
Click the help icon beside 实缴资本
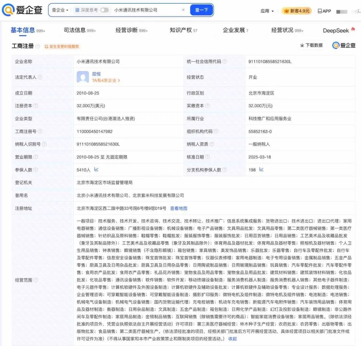point(208,106)
